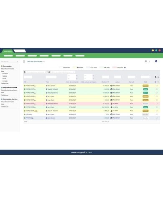Check the box for the 350 000,00 Jack David order

coord(157,107)
